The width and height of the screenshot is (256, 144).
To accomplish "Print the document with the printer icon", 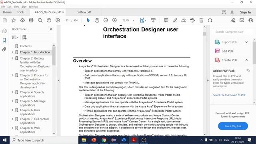I will tap(31, 20).
